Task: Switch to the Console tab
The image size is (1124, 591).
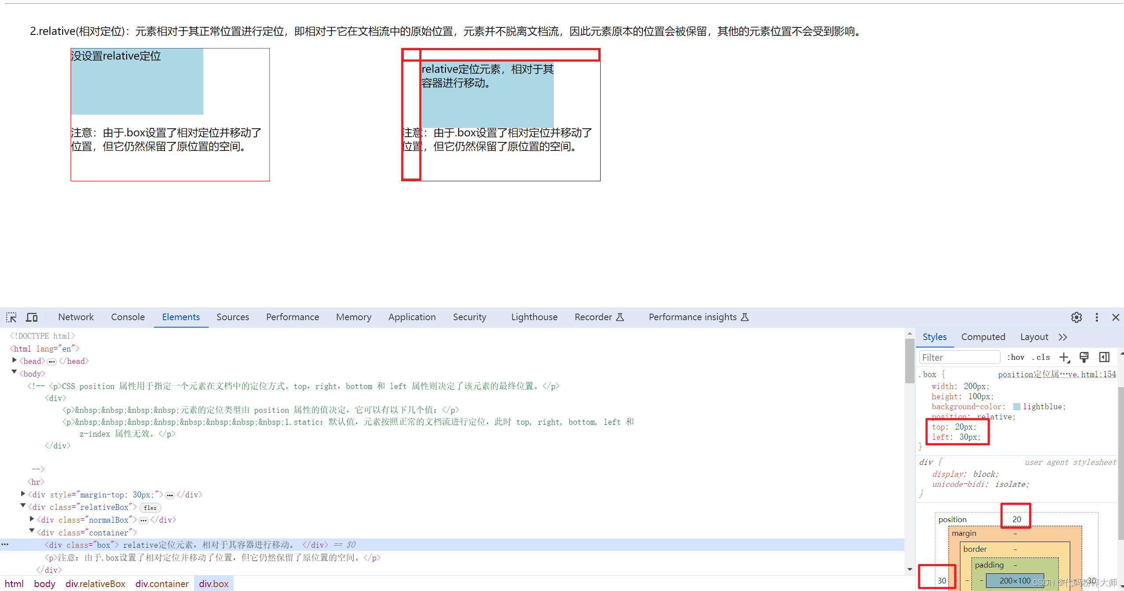Action: [x=127, y=317]
